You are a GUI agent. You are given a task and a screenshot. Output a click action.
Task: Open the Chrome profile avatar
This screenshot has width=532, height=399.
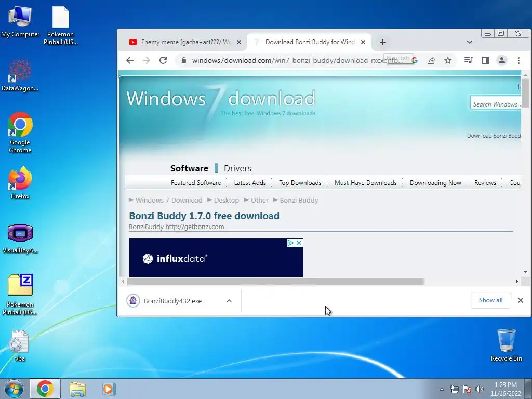tap(502, 60)
